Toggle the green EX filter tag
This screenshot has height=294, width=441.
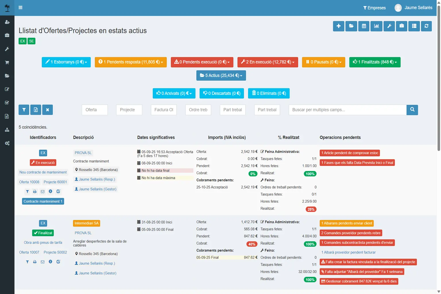pos(22,41)
